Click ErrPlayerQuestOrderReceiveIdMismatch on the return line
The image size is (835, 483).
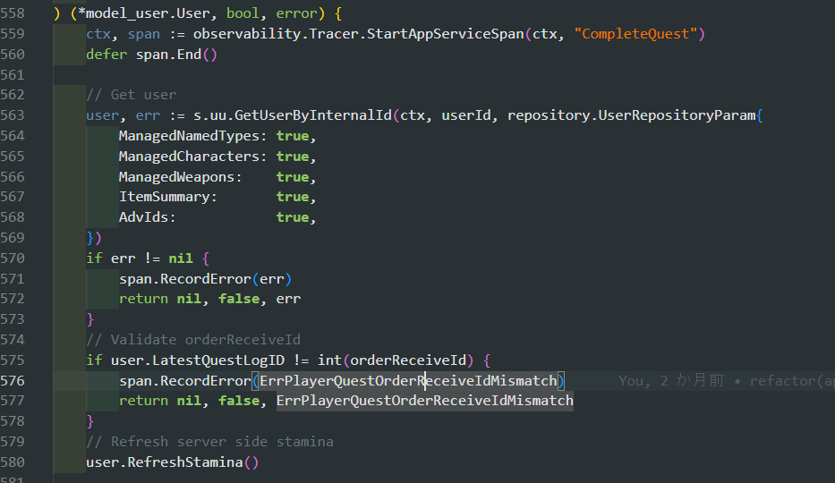click(424, 401)
